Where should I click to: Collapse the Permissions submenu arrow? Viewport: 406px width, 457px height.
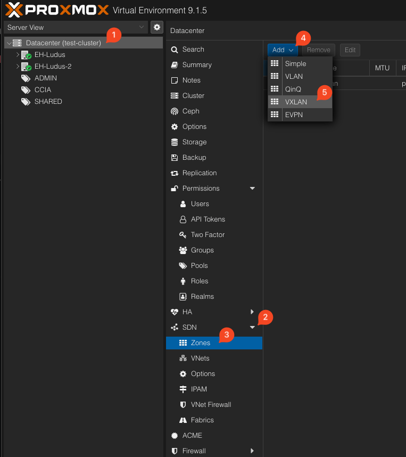253,188
